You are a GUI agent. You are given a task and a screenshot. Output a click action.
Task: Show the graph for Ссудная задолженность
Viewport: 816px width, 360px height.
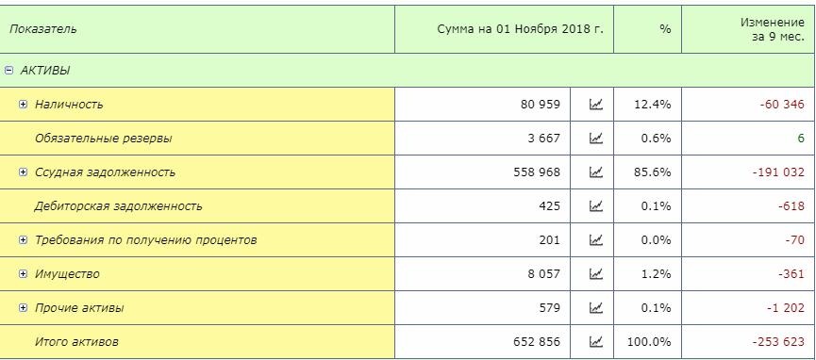pyautogui.click(x=595, y=172)
